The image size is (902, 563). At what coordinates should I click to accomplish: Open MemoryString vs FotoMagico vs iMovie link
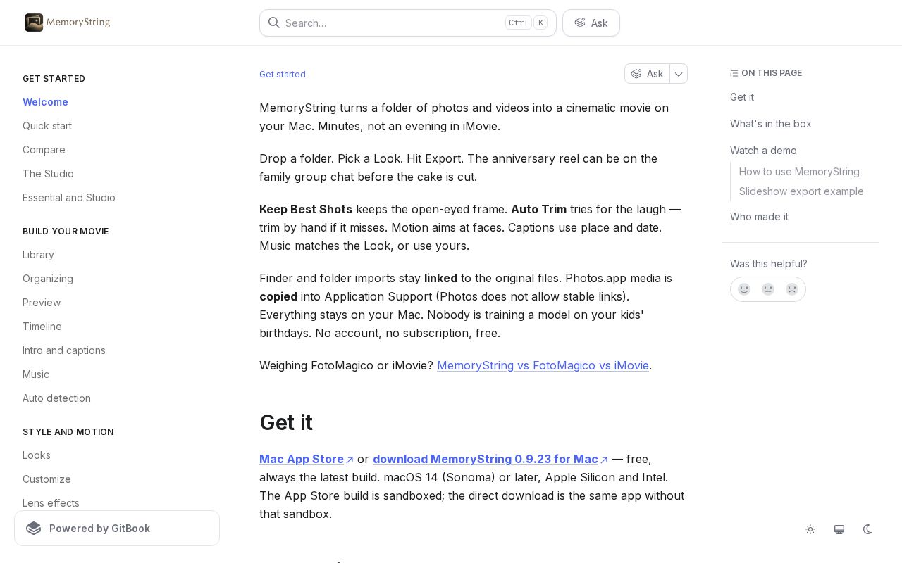click(x=543, y=365)
